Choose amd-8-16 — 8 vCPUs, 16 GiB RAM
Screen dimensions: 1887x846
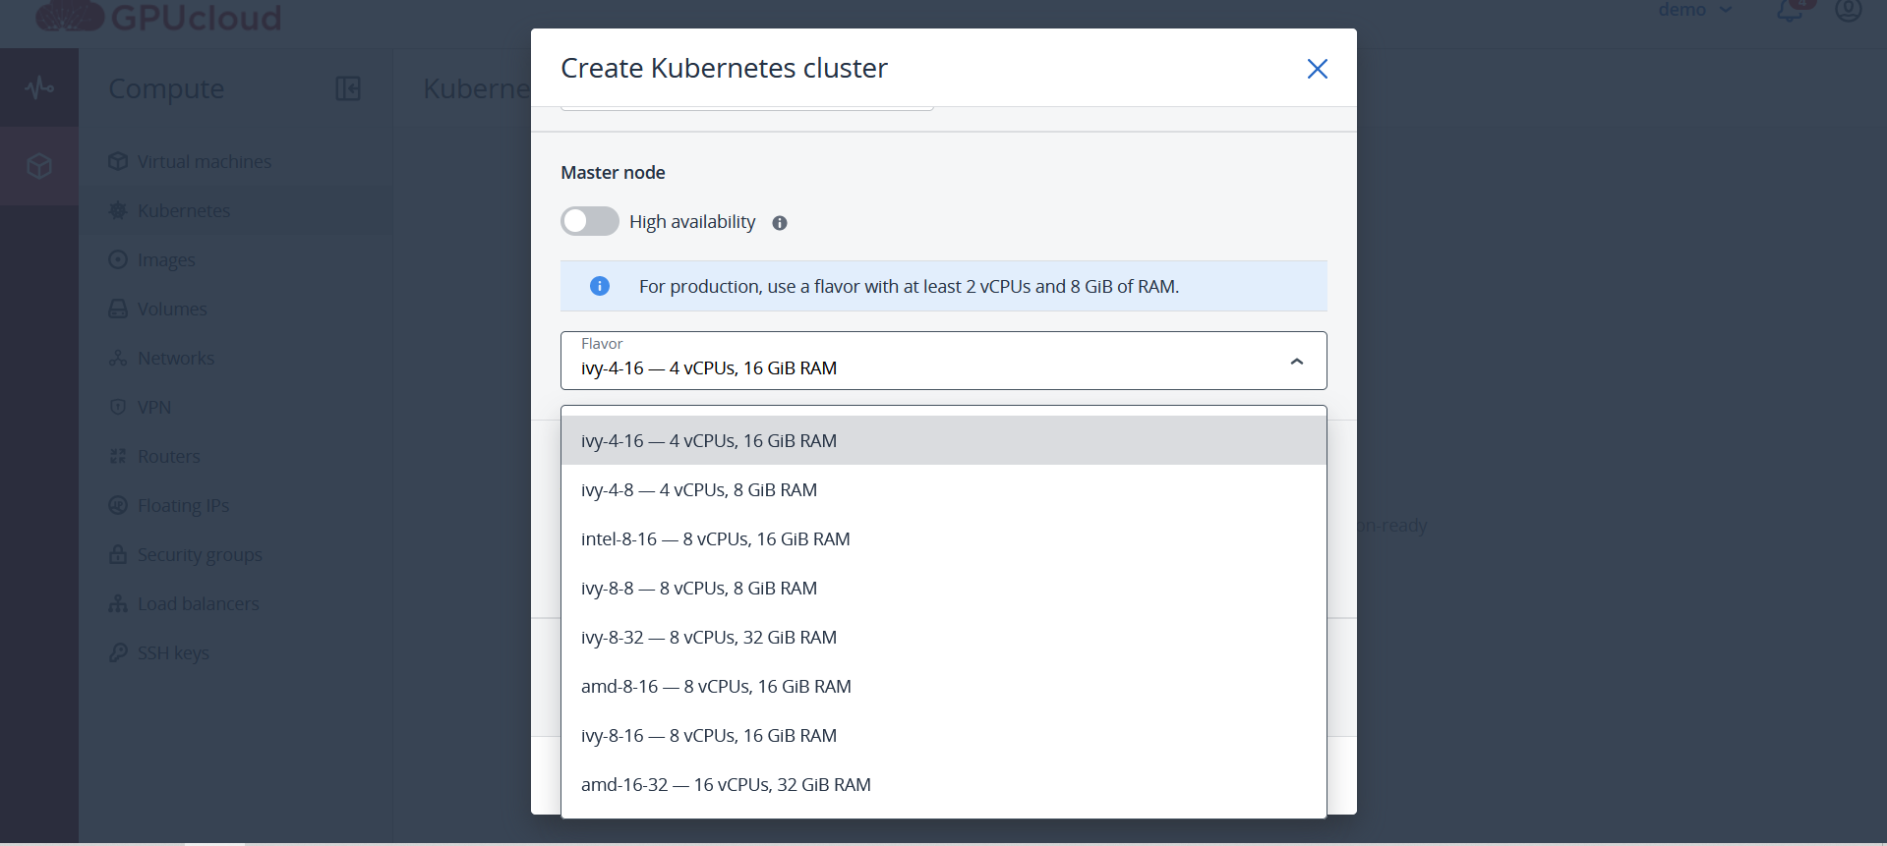[944, 686]
